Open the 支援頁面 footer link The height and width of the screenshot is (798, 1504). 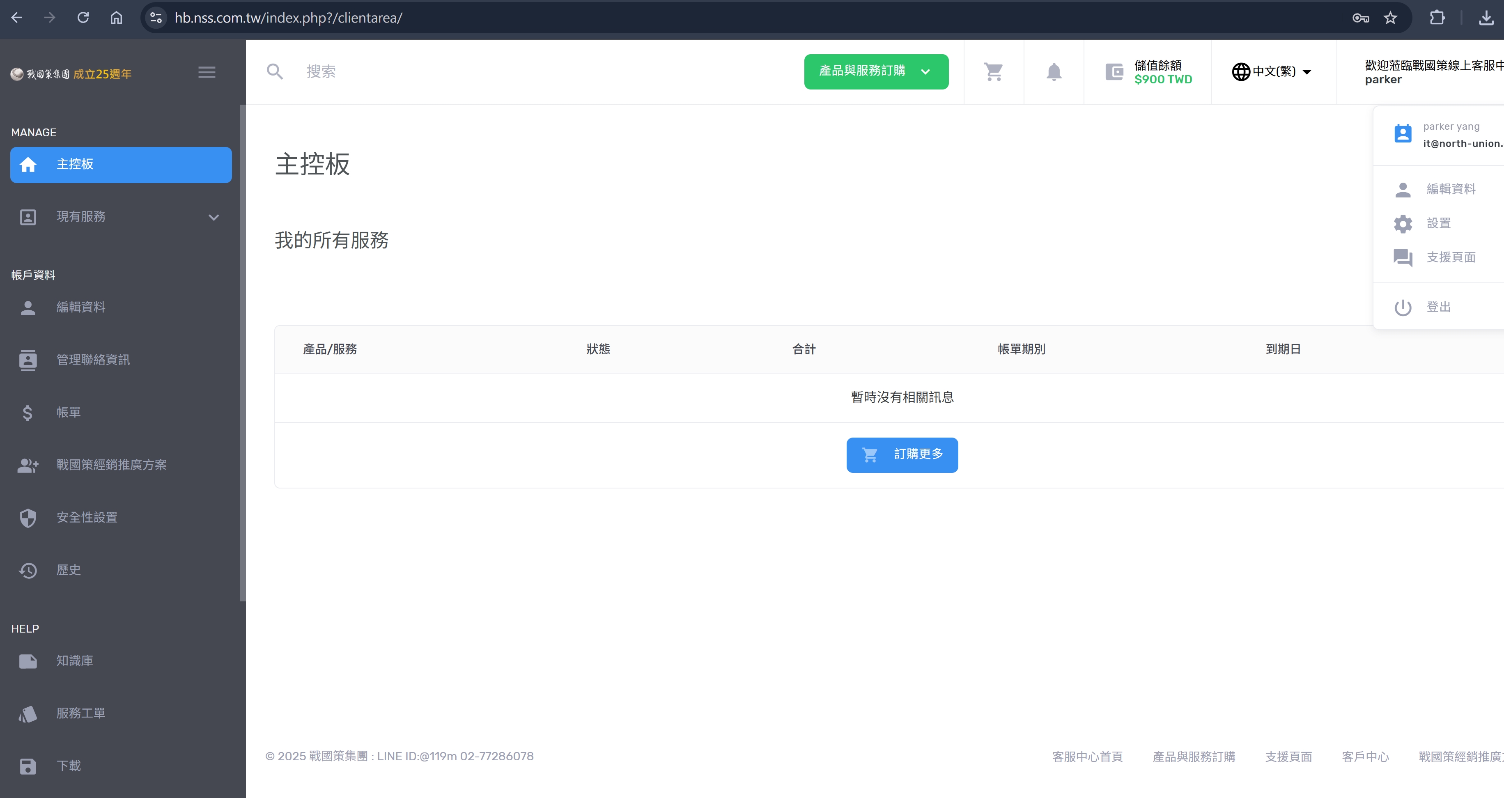(x=1288, y=757)
